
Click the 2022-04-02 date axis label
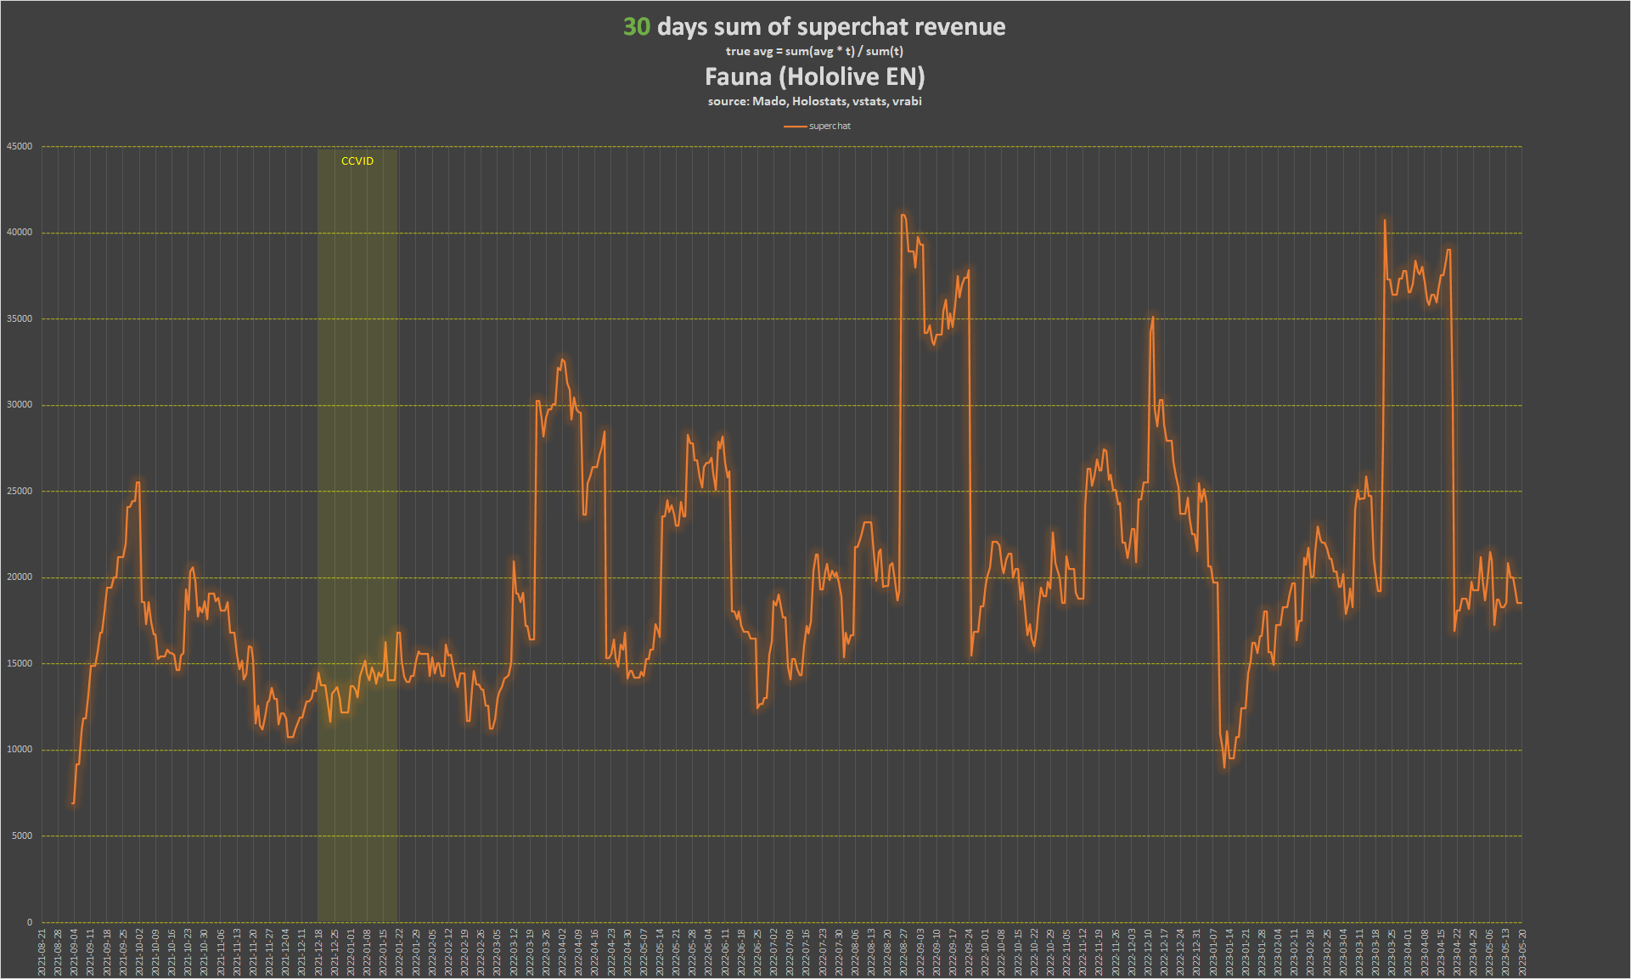pos(563,952)
